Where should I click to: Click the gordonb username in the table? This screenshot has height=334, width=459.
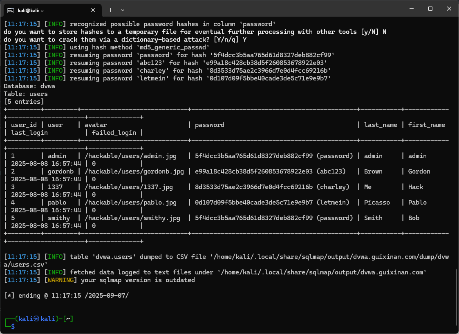click(x=60, y=171)
